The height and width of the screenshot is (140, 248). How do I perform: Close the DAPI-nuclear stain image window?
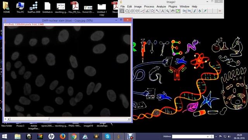(127, 20)
